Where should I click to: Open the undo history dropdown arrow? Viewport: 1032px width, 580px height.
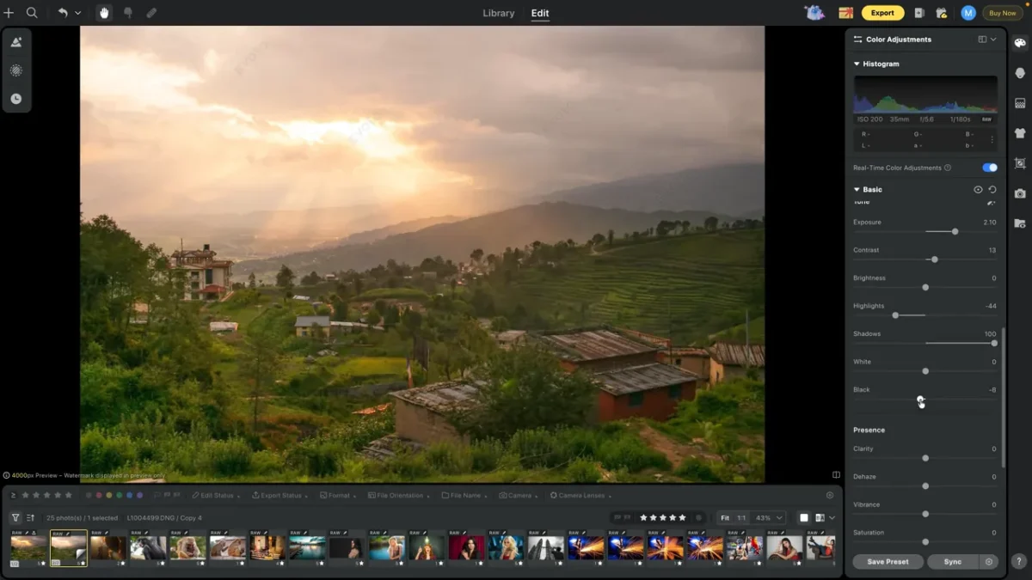click(x=77, y=13)
